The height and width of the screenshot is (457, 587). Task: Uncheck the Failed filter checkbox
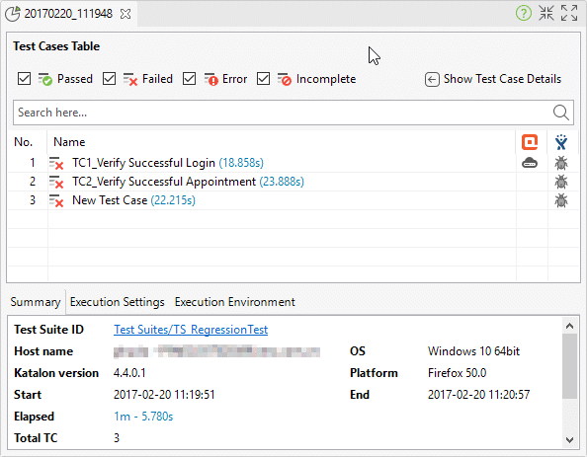[x=109, y=79]
